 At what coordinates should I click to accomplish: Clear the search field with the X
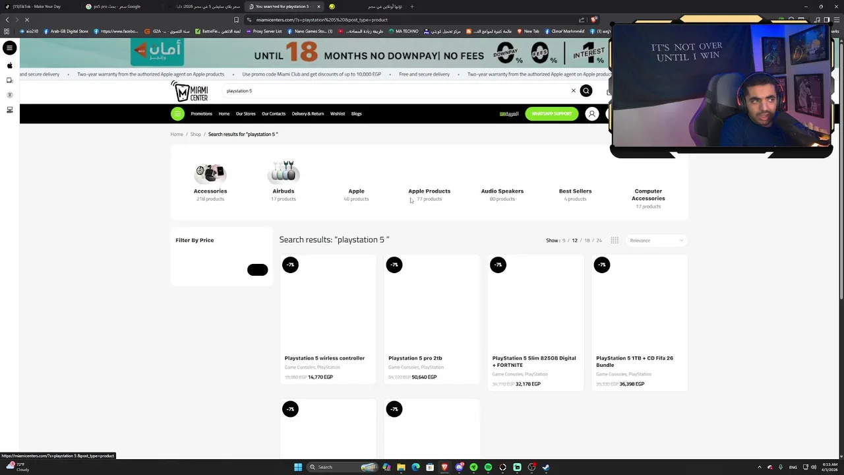573,91
